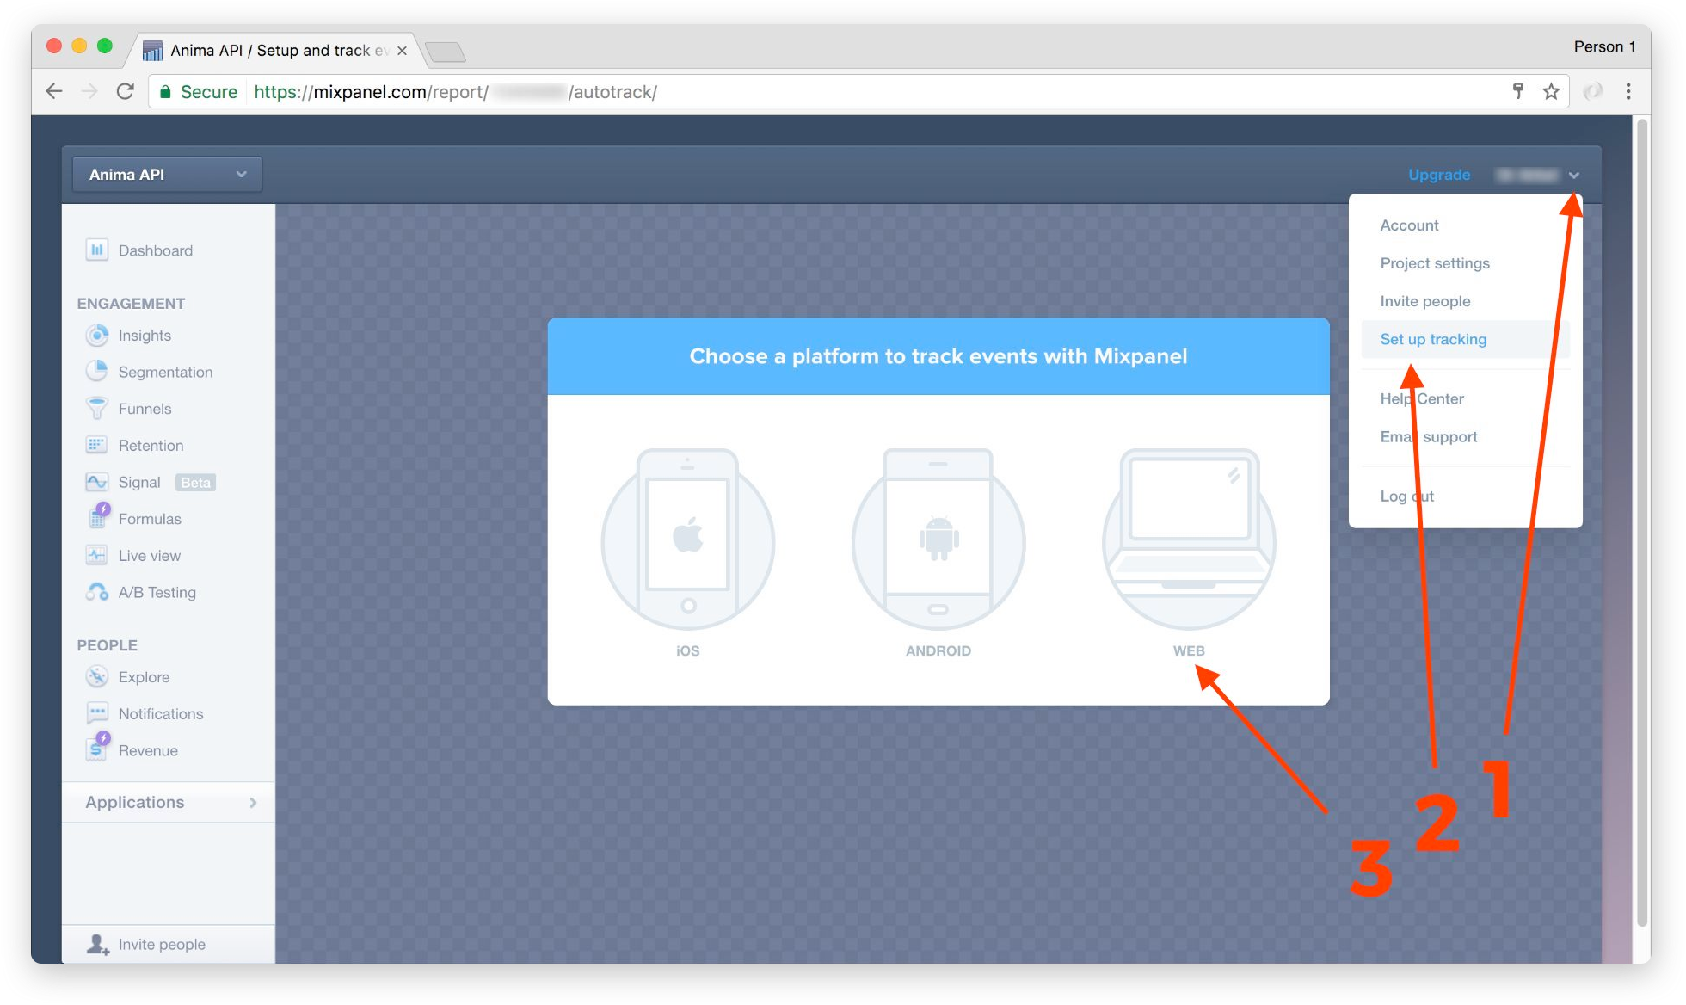
Task: Select Project settings from the menu
Action: (x=1435, y=263)
